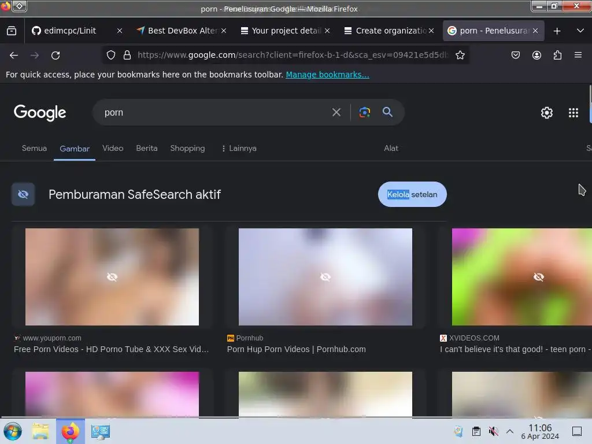The height and width of the screenshot is (444, 592).
Task: Expand hidden system tray icons
Action: pos(510,431)
